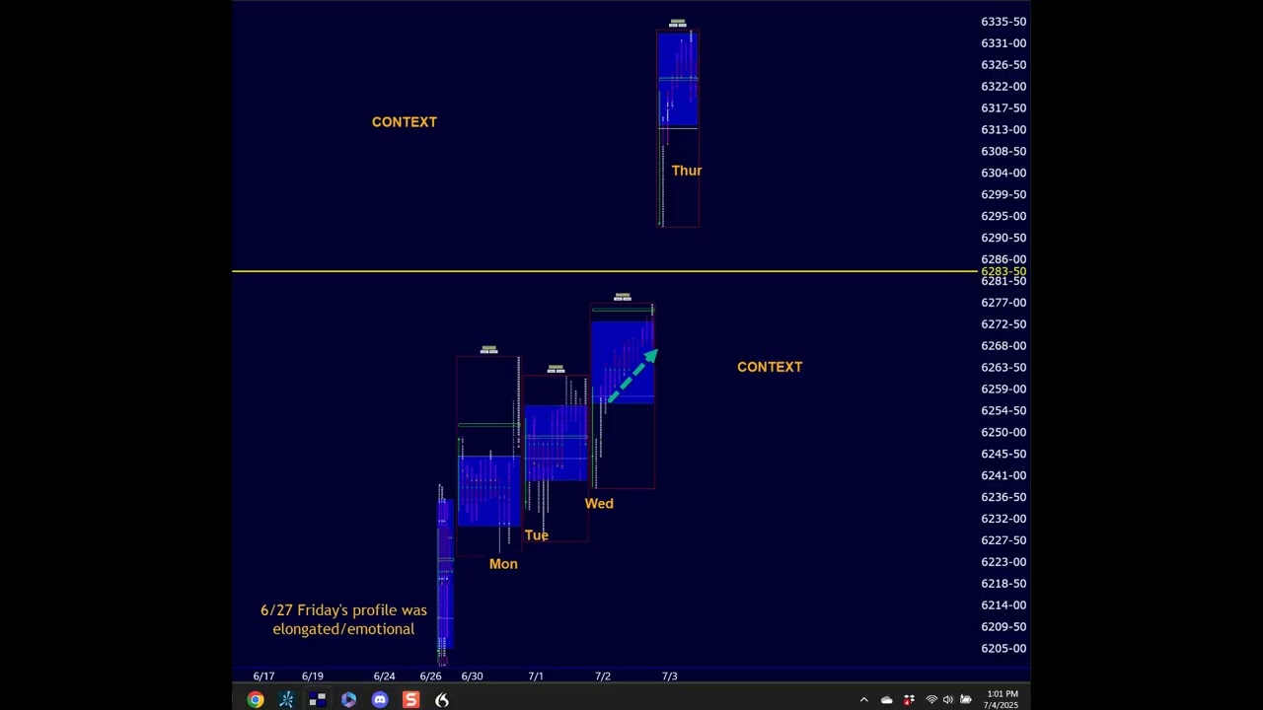Click the Tue profile label
The image size is (1263, 710).
(x=537, y=534)
